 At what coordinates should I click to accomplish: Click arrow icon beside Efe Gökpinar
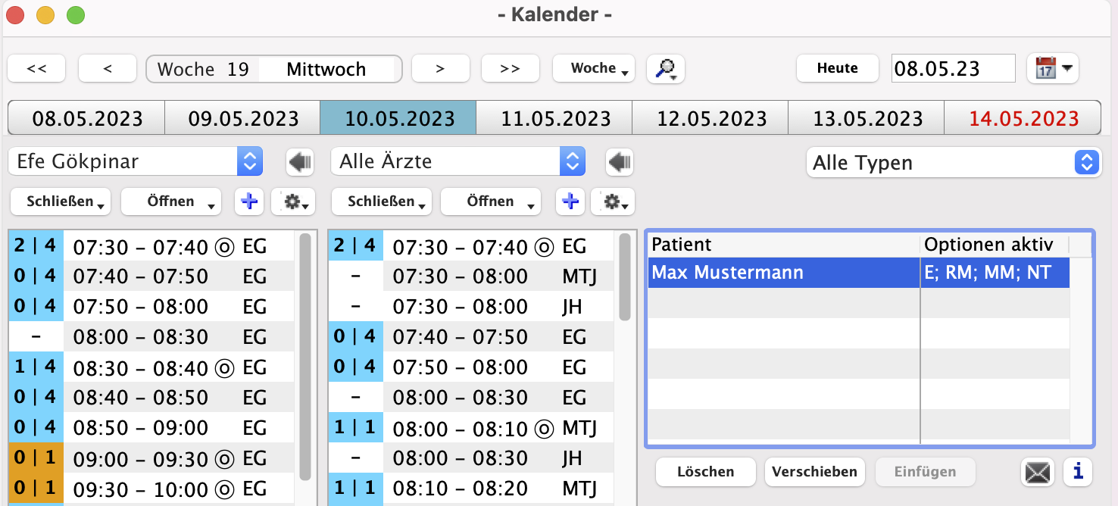click(299, 162)
